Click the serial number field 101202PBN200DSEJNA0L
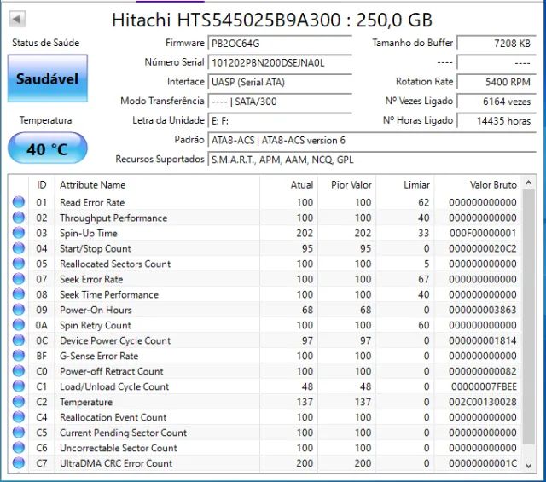 tap(280, 62)
